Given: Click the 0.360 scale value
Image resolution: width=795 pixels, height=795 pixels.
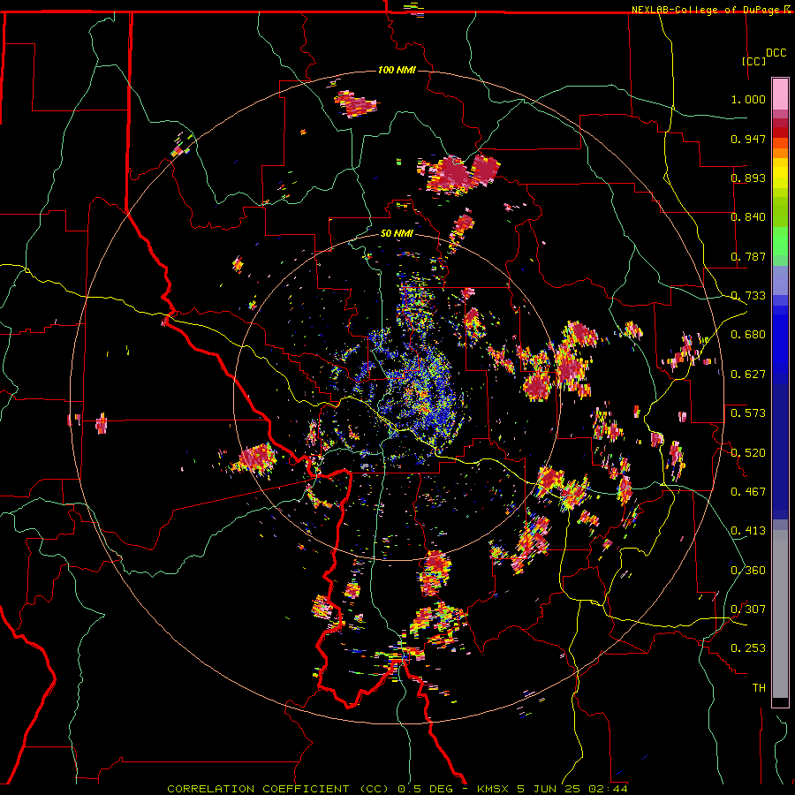Looking at the screenshot, I should point(748,571).
